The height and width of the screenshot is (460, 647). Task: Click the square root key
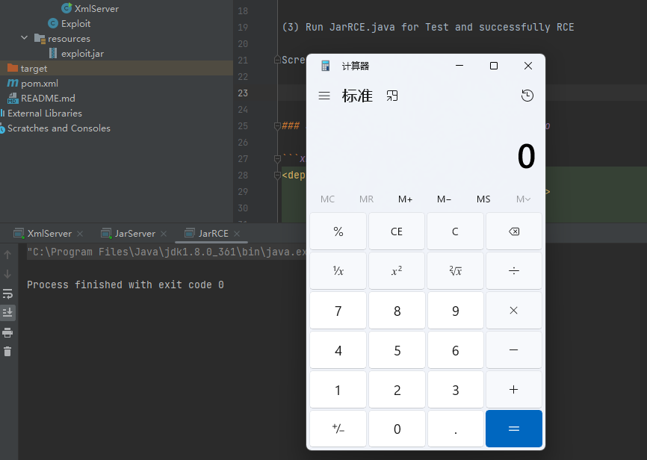(455, 270)
